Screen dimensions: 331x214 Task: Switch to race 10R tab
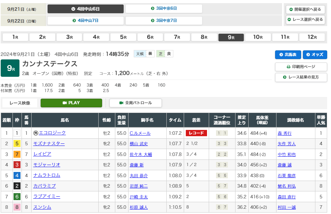(x=258, y=37)
